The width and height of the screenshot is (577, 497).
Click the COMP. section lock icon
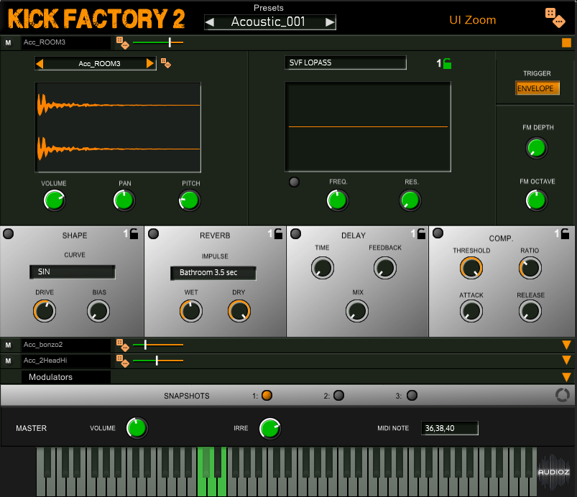coord(565,233)
